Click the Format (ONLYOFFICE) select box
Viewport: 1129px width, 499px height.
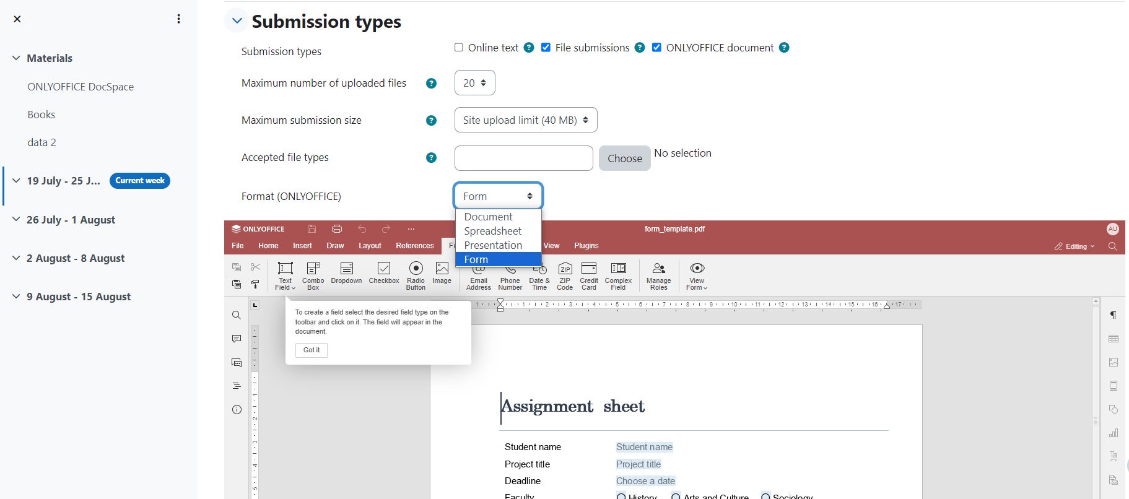click(498, 196)
